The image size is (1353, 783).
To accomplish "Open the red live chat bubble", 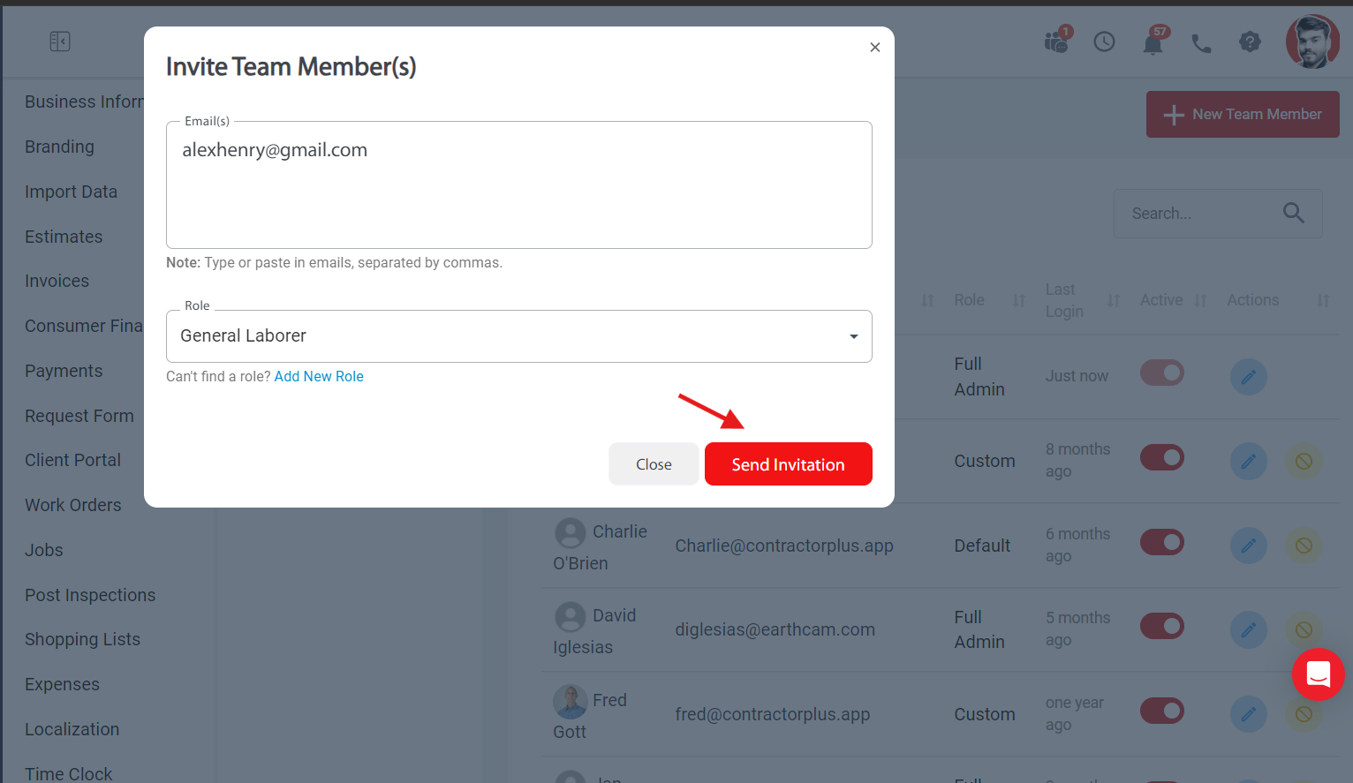I will 1319,674.
